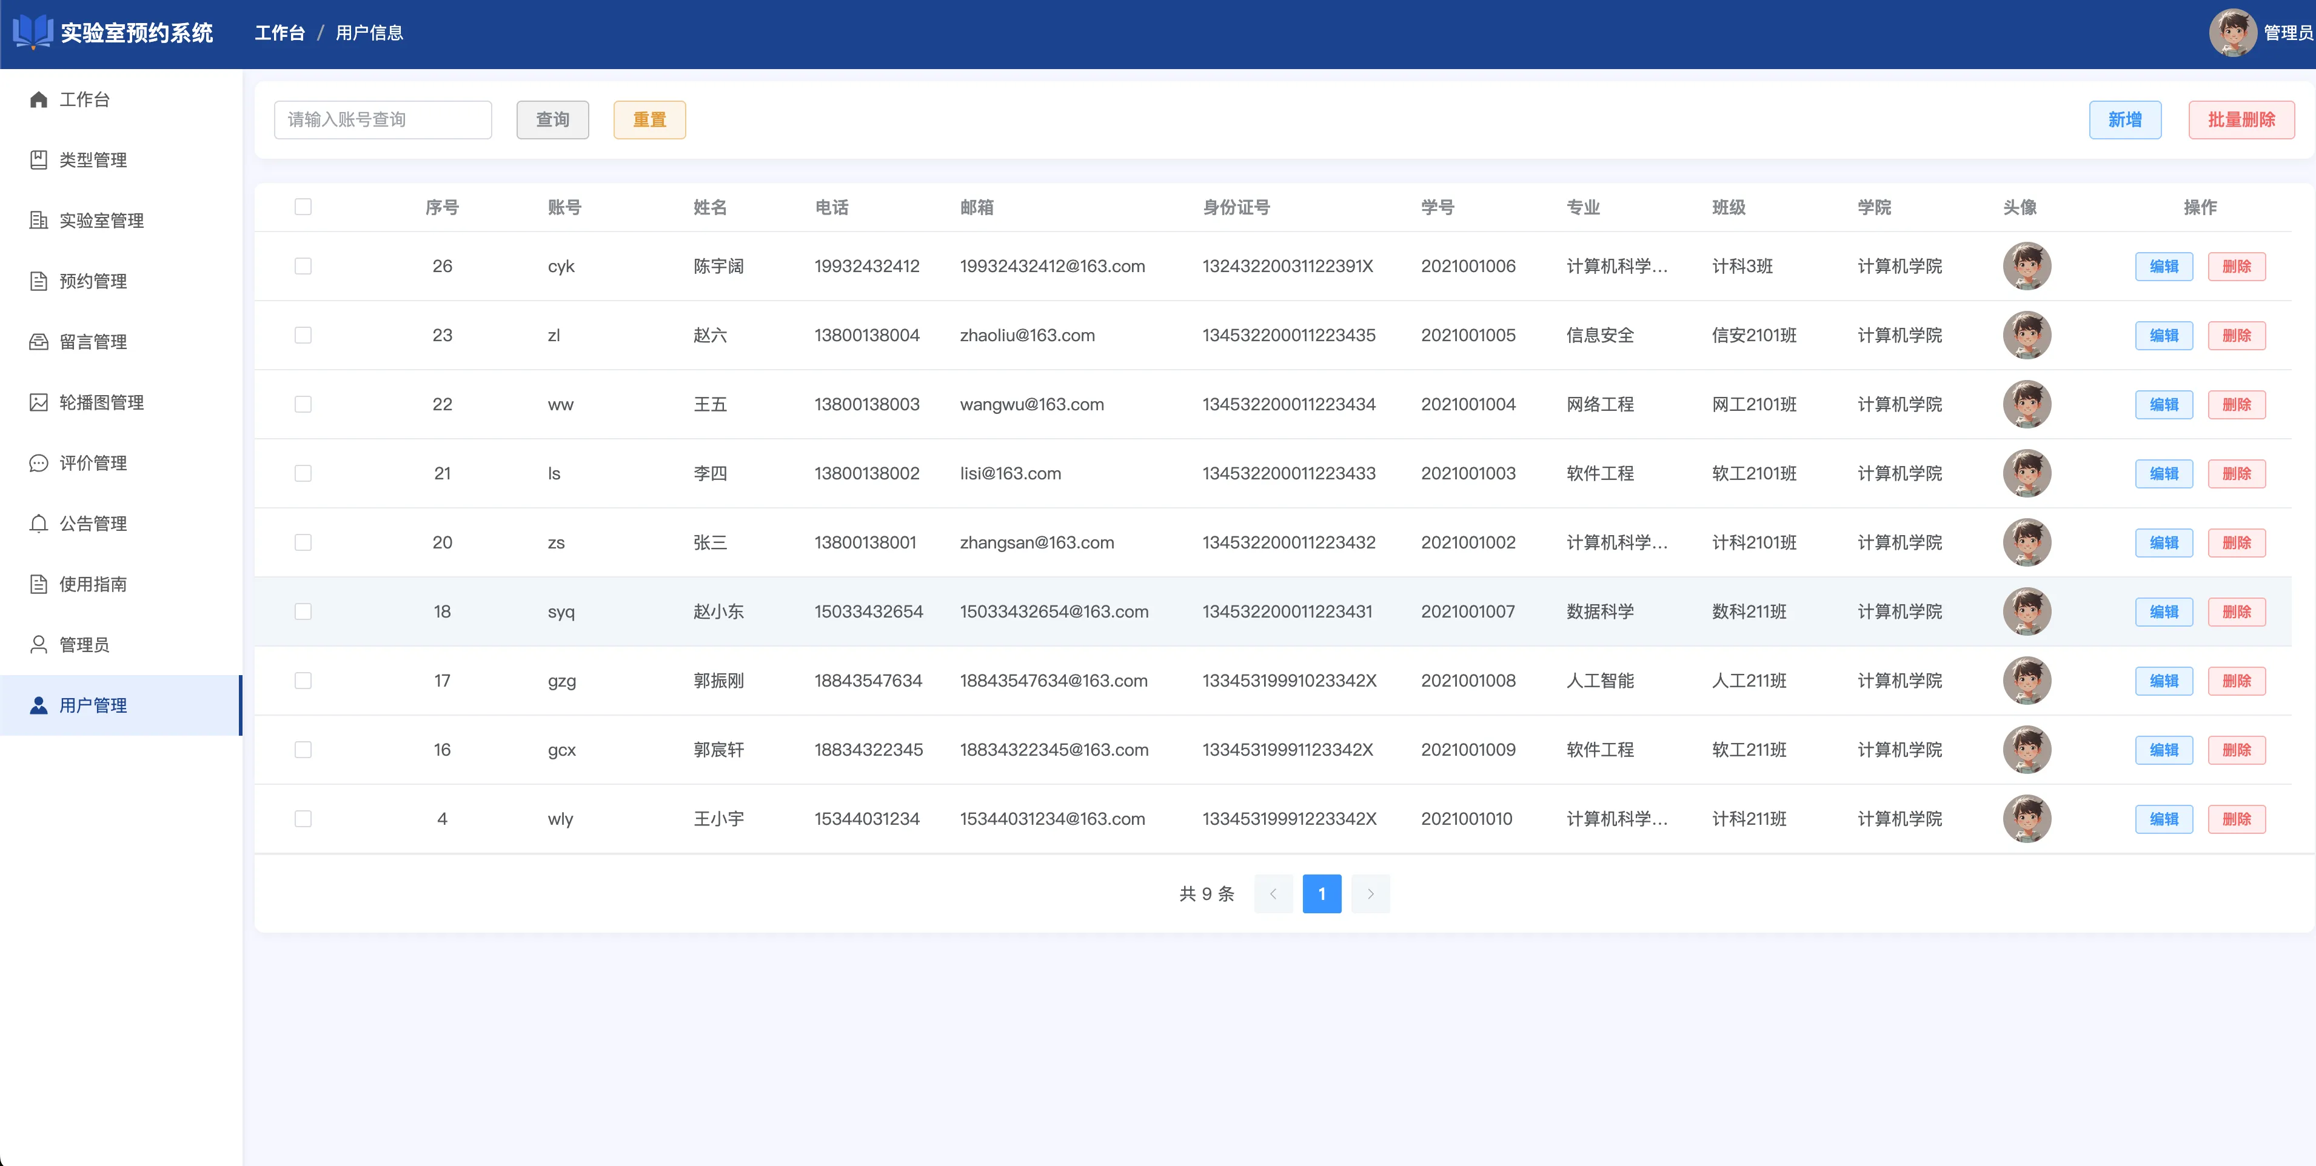Image resolution: width=2316 pixels, height=1166 pixels.
Task: Click the previous page chevron
Action: click(1273, 894)
